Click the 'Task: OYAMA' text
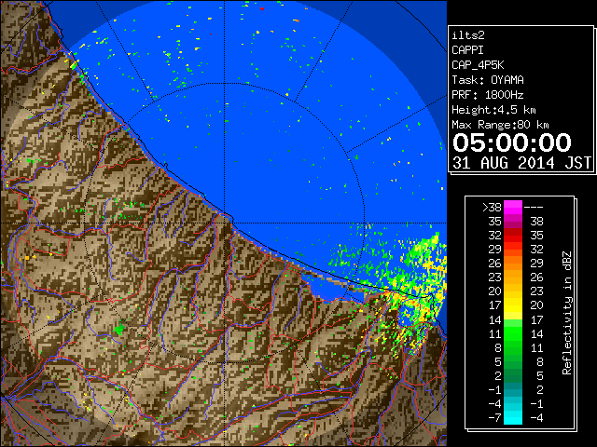Viewport: 597px width, 447px height. tap(488, 80)
